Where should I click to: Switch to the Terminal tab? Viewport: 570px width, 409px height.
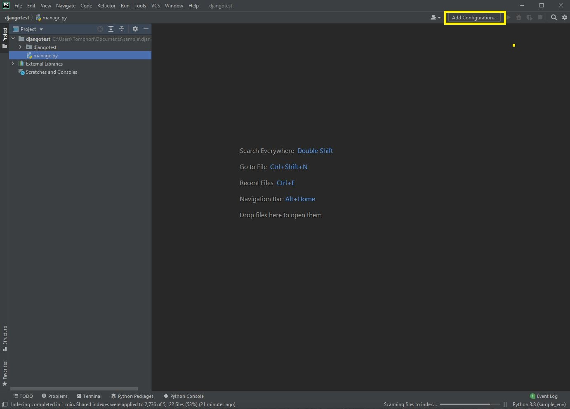89,396
